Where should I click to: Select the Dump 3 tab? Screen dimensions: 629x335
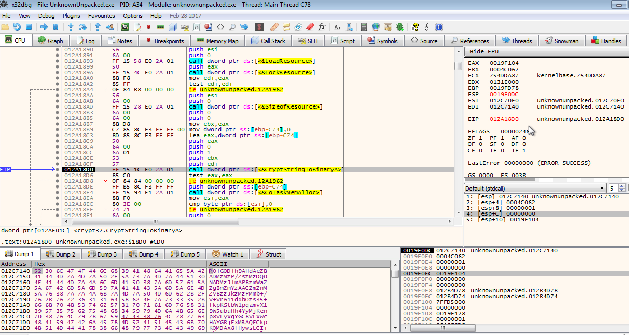(102, 254)
